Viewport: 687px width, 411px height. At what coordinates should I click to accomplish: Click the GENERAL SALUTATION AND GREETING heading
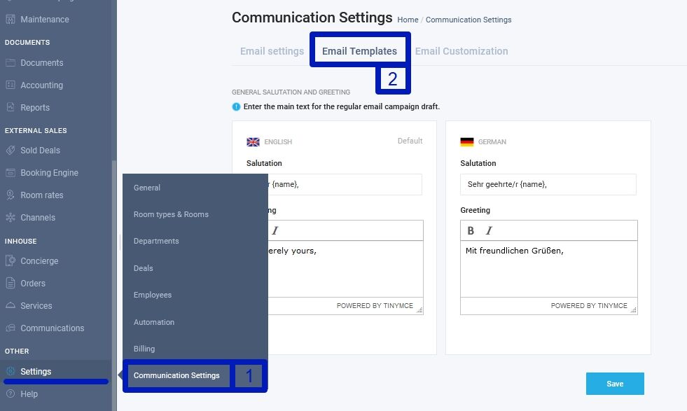tap(291, 92)
